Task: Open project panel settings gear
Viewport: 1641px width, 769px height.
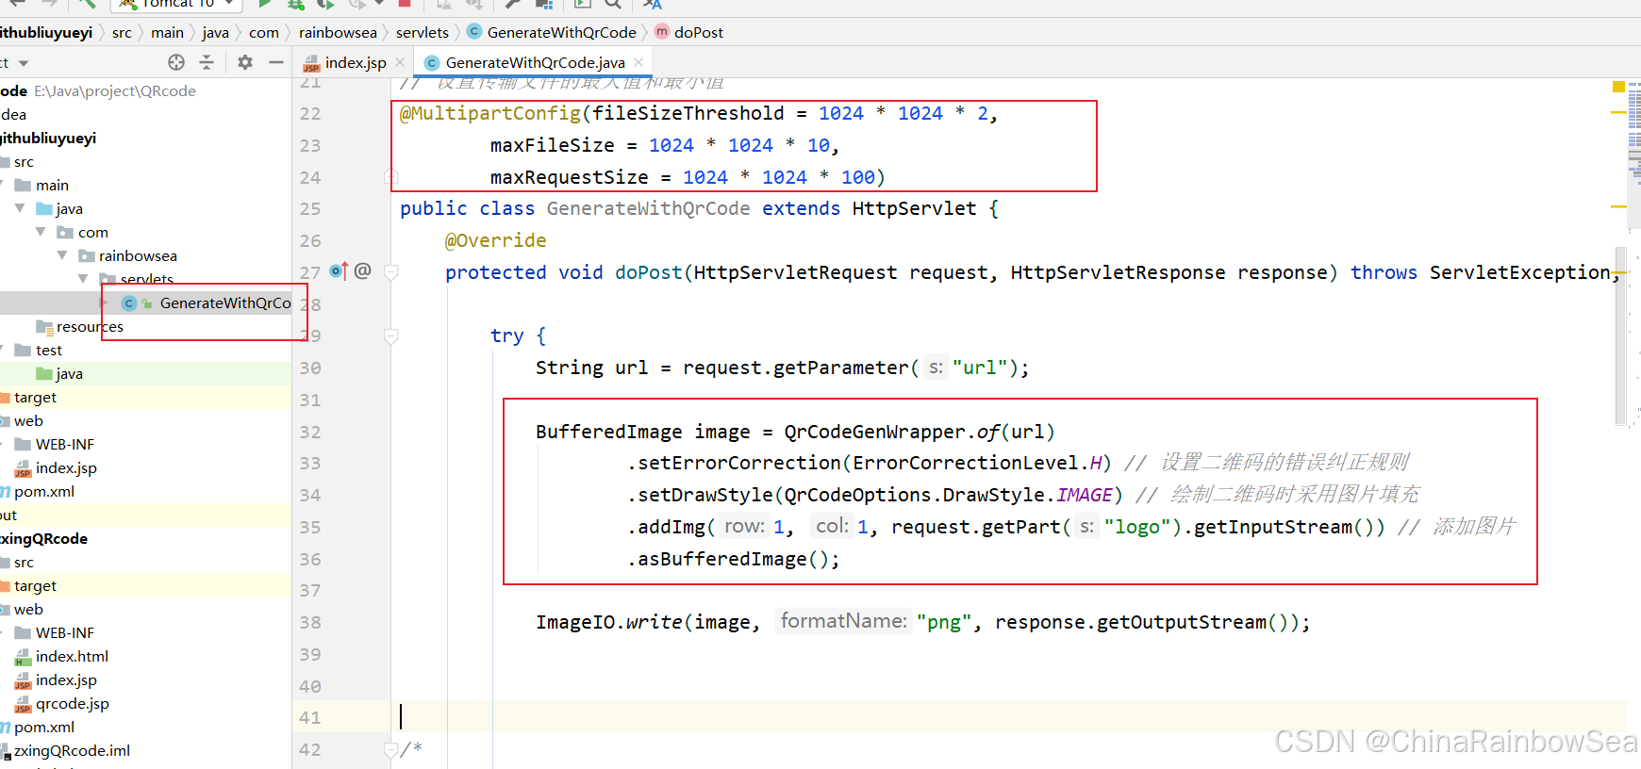Action: tap(245, 62)
